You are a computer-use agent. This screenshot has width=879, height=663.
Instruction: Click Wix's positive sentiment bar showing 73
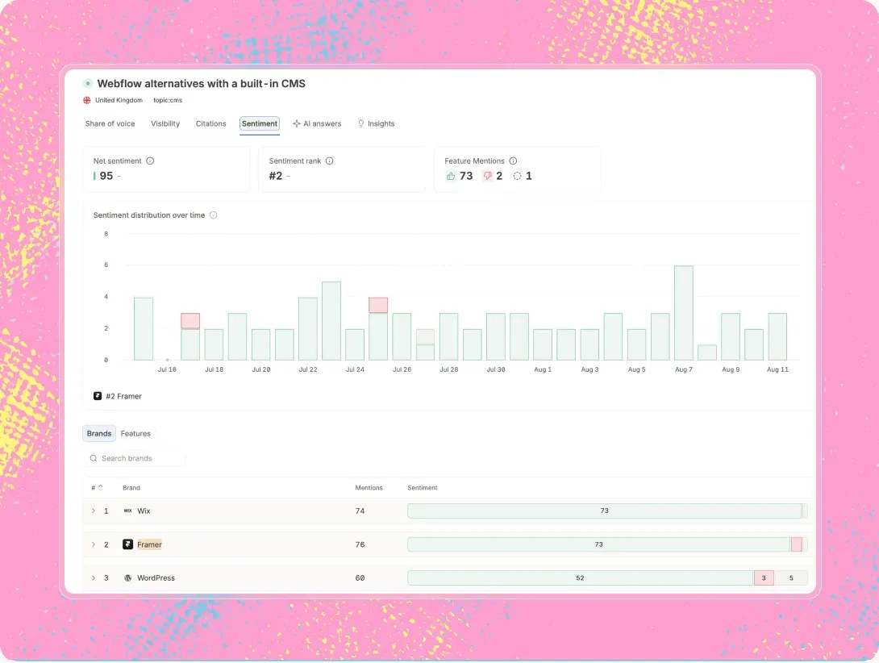pyautogui.click(x=604, y=511)
